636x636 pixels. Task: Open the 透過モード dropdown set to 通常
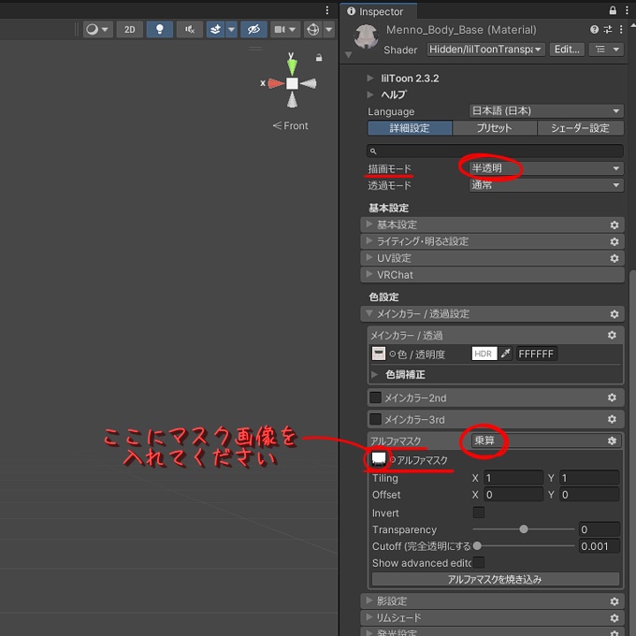546,185
